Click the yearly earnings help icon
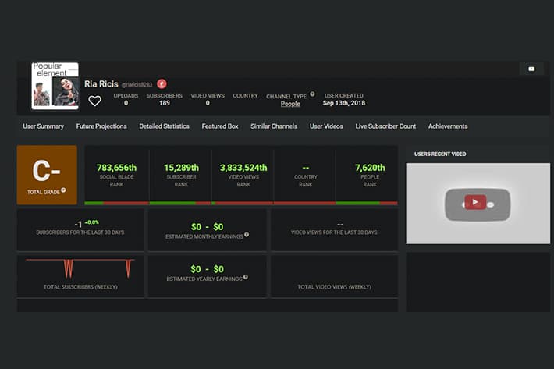This screenshot has height=369, width=554. [246, 277]
